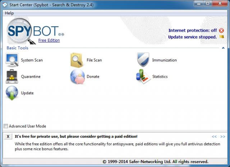Click the Spybot magnifier logo
Viewport: 230px width, 167px height.
pos(20,31)
